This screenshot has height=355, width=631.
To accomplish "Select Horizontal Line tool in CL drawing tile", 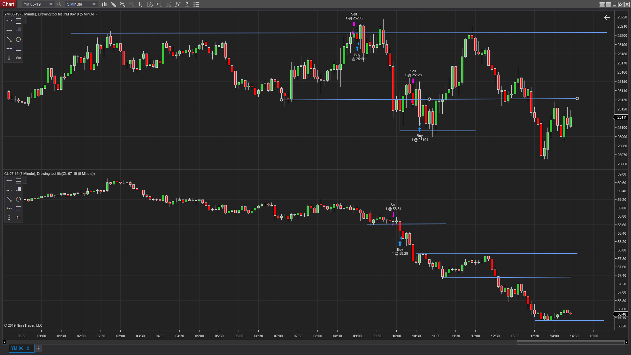I will (9, 208).
